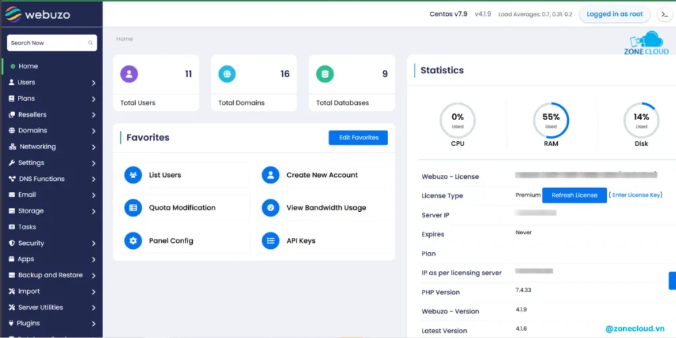
Task: Click the Edit Favorites button
Action: click(358, 137)
